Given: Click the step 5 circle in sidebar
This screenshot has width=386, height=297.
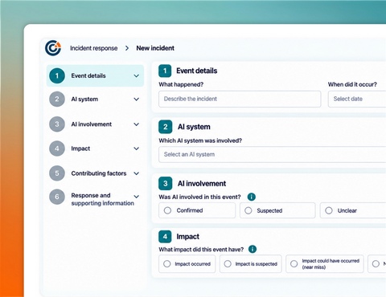Looking at the screenshot, I should (x=57, y=173).
